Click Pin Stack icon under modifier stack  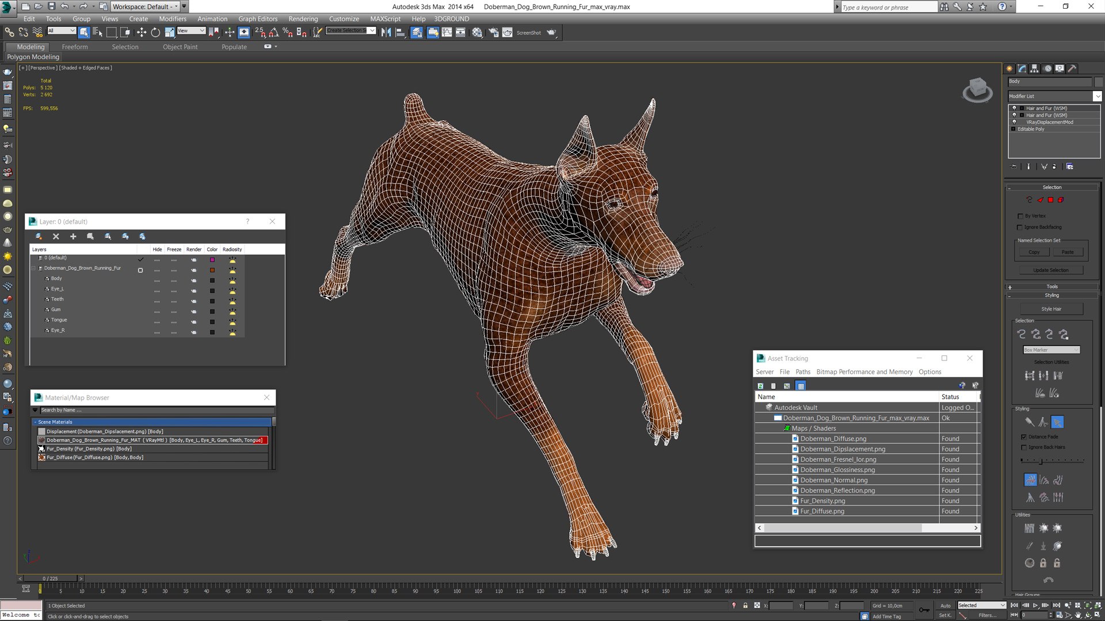[1014, 167]
